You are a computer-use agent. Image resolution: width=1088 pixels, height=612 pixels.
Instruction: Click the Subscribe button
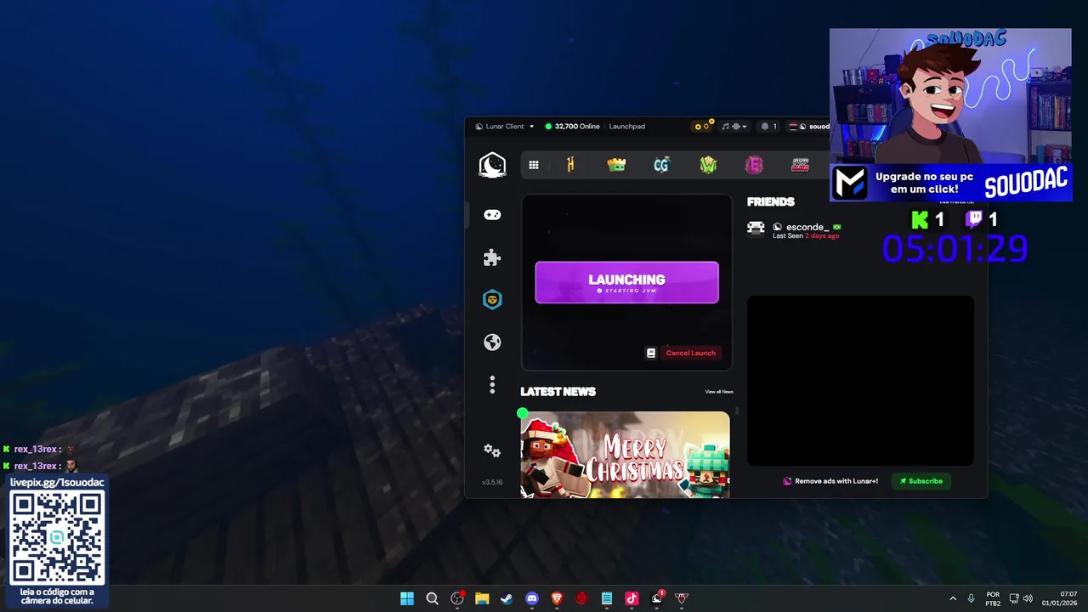coord(921,481)
